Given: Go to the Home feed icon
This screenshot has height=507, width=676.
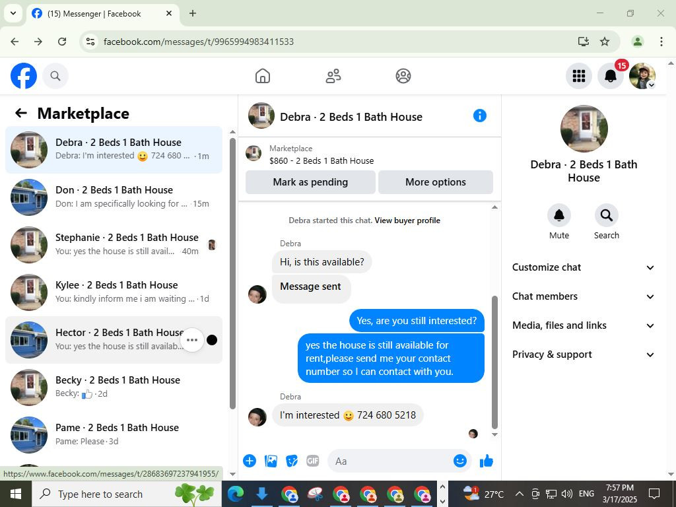Looking at the screenshot, I should pos(263,76).
